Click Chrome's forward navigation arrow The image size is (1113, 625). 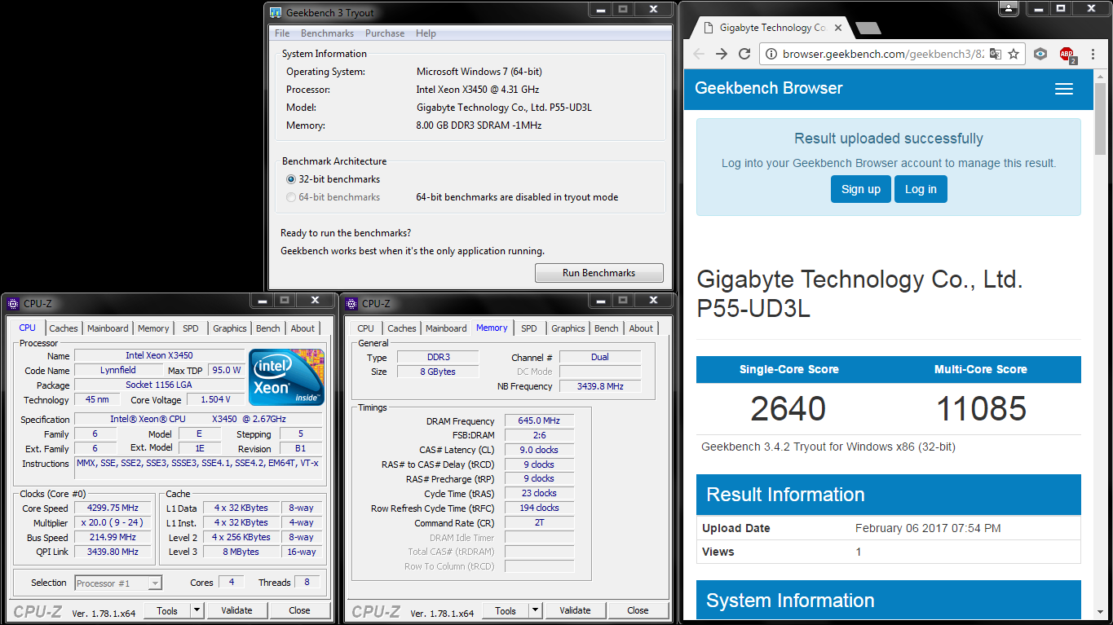pos(722,54)
